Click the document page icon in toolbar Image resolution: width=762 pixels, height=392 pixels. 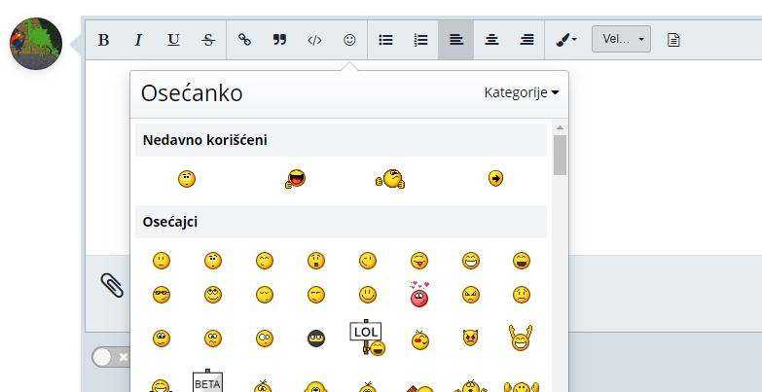pyautogui.click(x=673, y=40)
